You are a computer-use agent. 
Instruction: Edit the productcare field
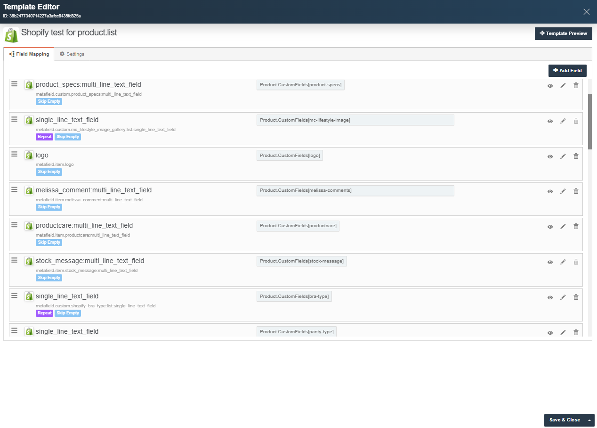click(x=563, y=227)
